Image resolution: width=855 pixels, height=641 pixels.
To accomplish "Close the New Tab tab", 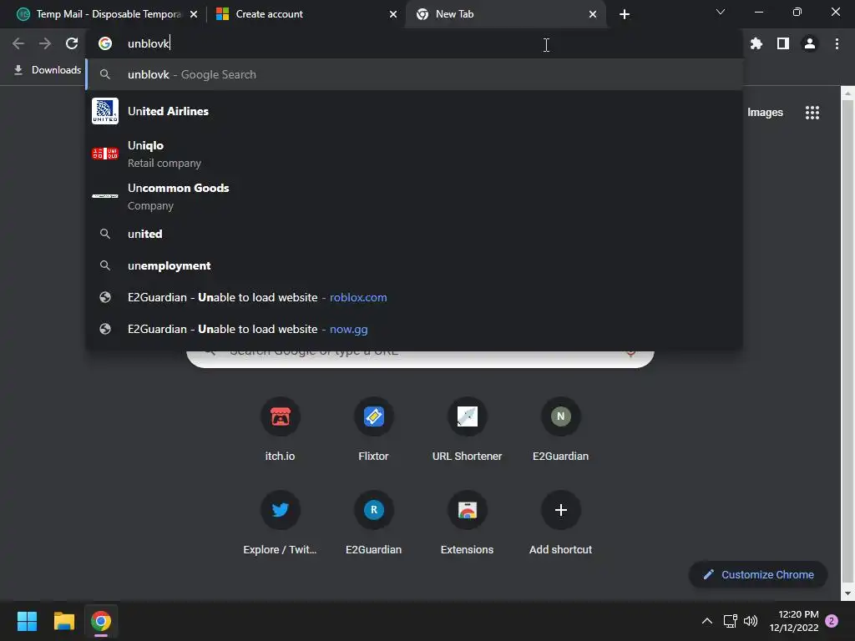I will (593, 14).
